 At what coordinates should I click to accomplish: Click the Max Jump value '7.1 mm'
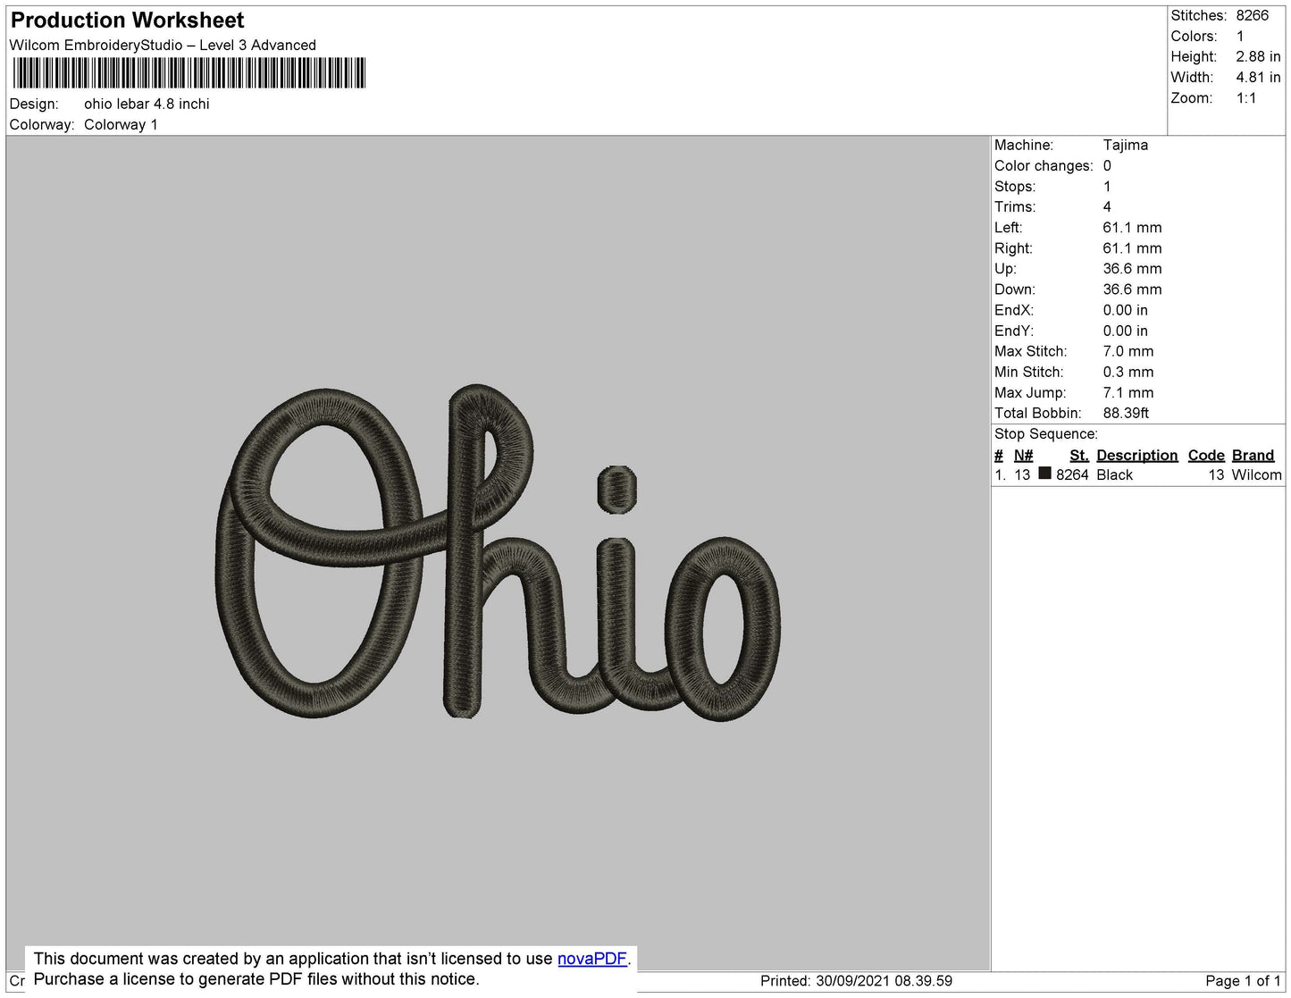click(1128, 392)
